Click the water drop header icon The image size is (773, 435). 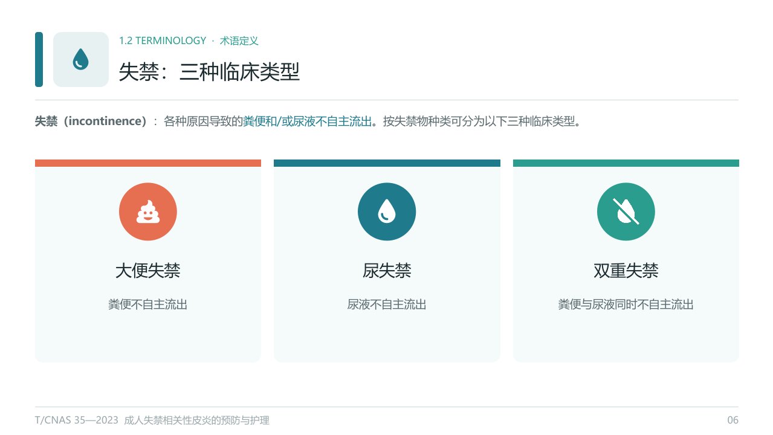click(x=81, y=59)
